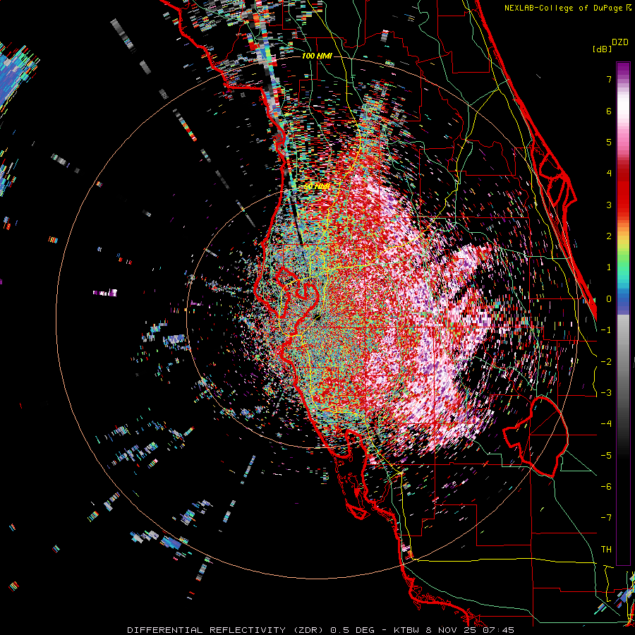
Task: Select the 6 tick on color scale
Action: [x=609, y=111]
